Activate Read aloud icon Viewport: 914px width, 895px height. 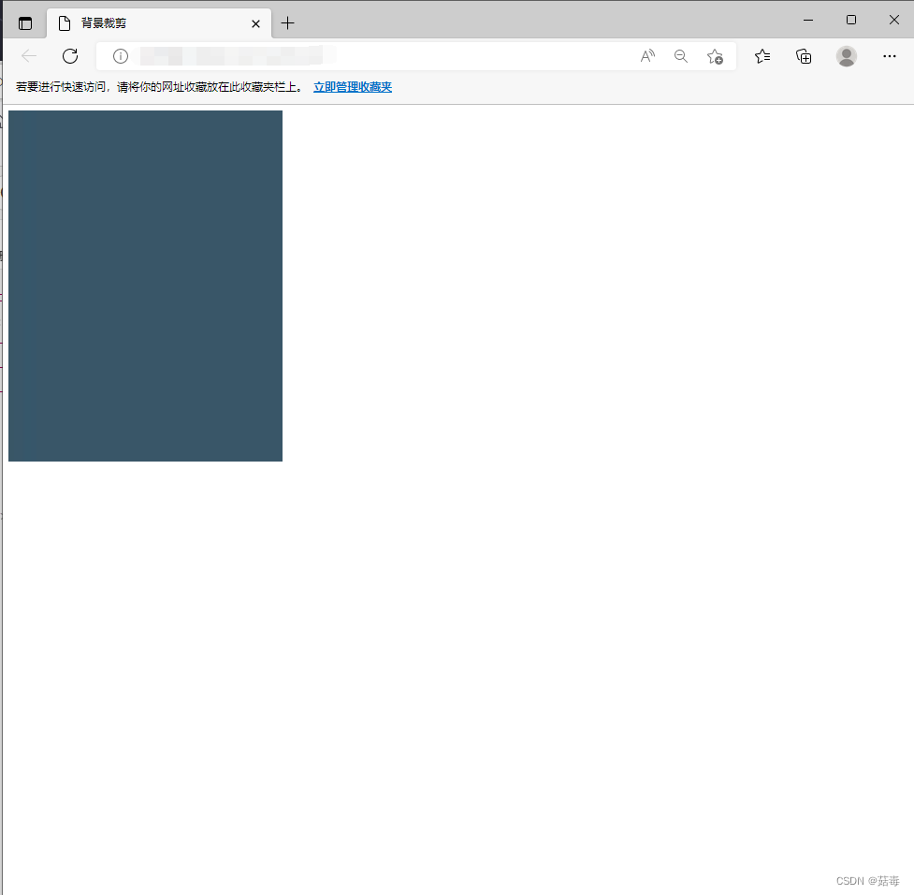pyautogui.click(x=647, y=56)
